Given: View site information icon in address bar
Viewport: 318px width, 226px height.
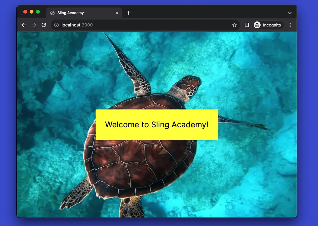Looking at the screenshot, I should coord(56,25).
